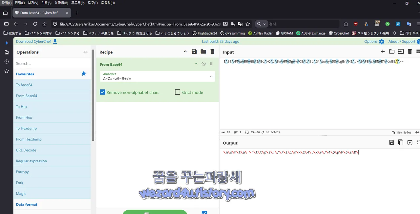
Task: Enable Strict mode checkbox
Action: pos(178,92)
